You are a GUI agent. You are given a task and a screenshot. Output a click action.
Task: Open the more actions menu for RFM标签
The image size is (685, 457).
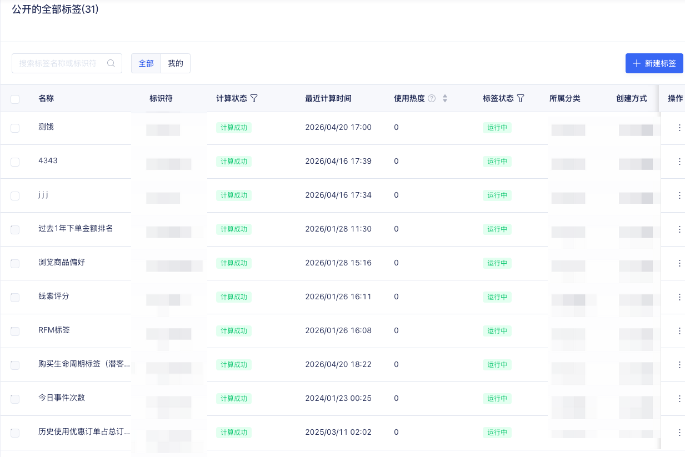click(679, 331)
